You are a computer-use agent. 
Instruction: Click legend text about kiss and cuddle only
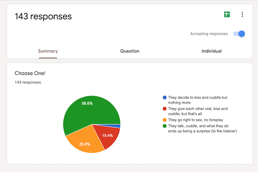(198, 100)
